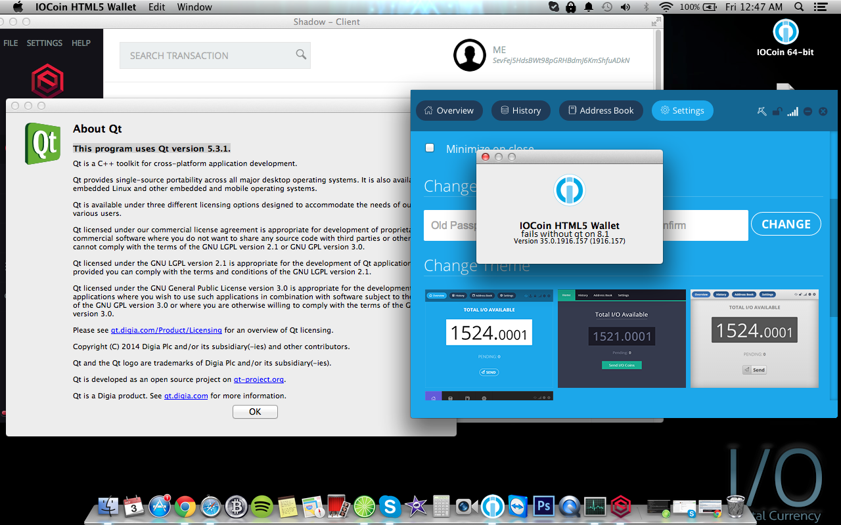
Task: Tick the Minimize on close checkbox
Action: click(430, 148)
